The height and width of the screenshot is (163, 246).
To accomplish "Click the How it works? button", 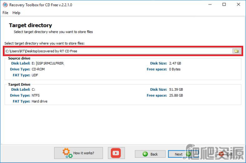I will pos(78,153).
